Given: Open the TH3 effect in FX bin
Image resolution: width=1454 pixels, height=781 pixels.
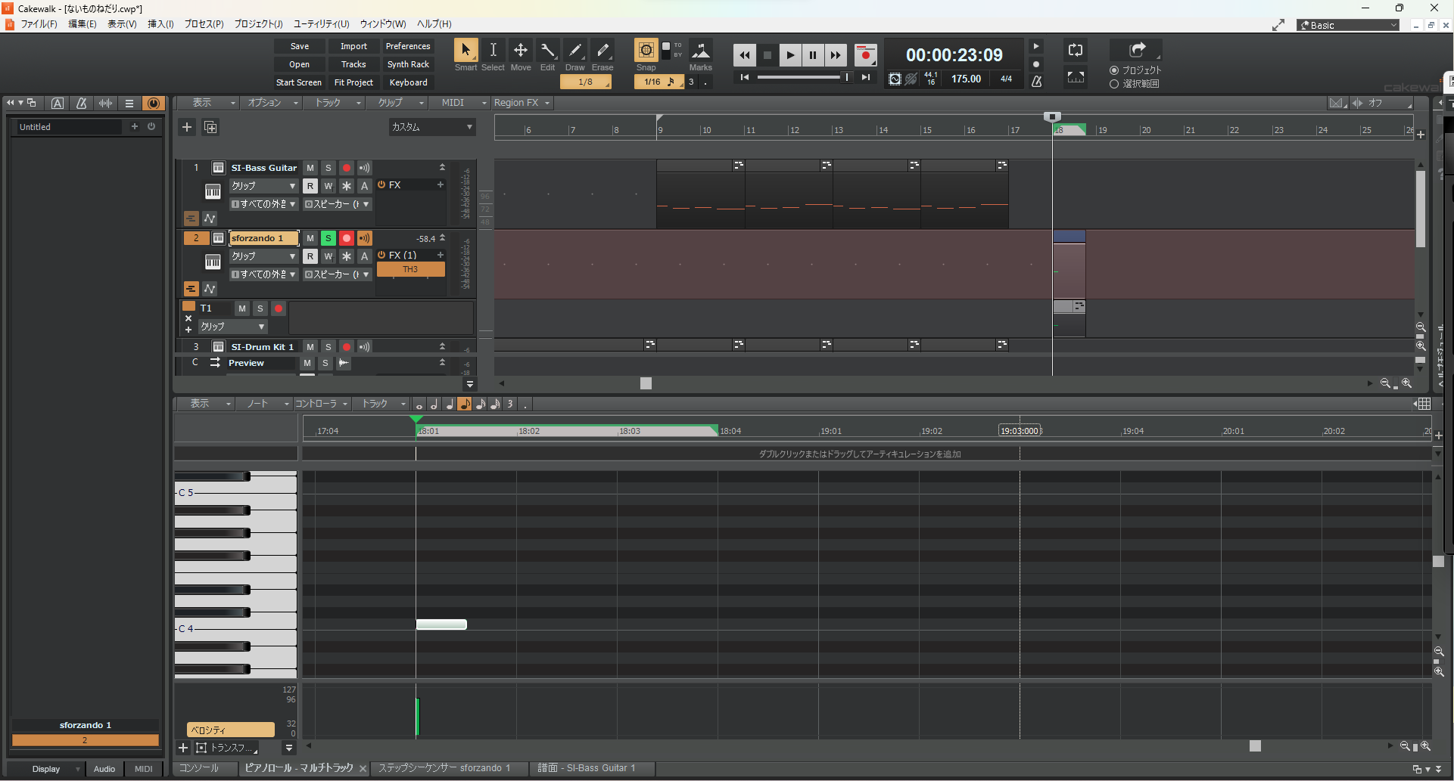Looking at the screenshot, I should pyautogui.click(x=410, y=269).
